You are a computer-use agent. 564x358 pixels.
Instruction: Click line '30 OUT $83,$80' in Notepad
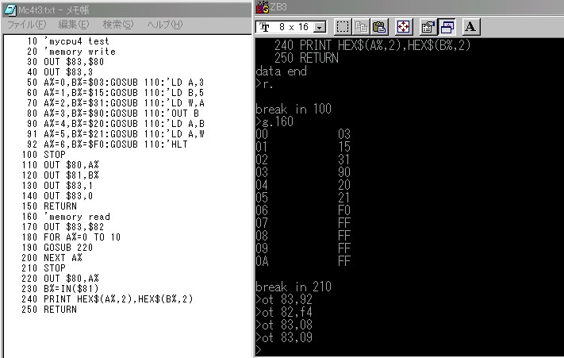pyautogui.click(x=65, y=62)
